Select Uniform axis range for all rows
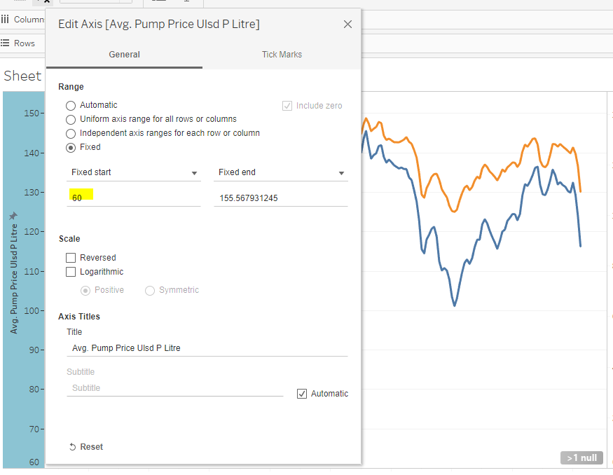 click(71, 120)
